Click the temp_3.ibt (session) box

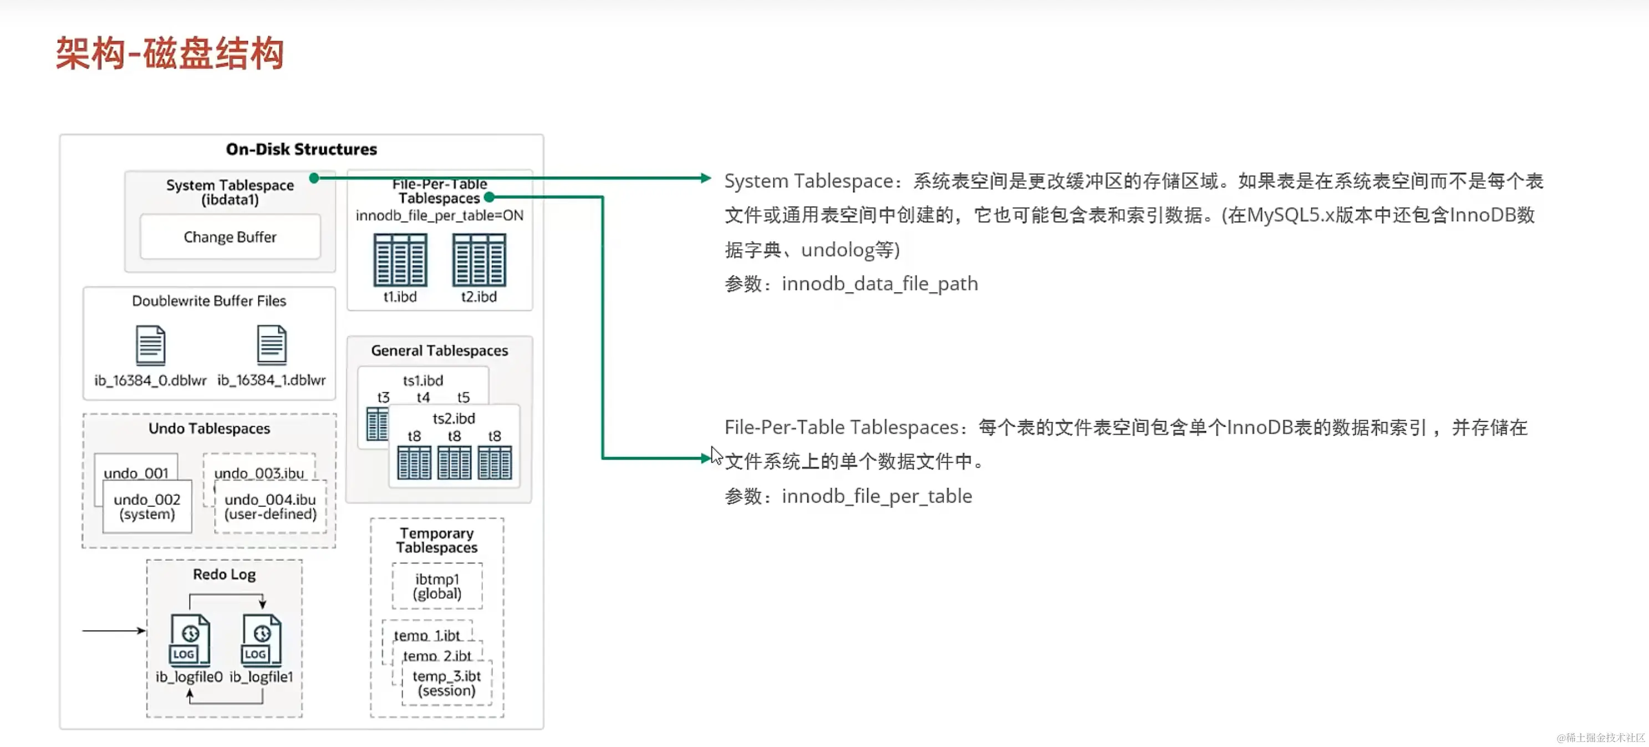446,684
